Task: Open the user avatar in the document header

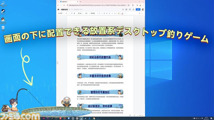Action: point(143,9)
